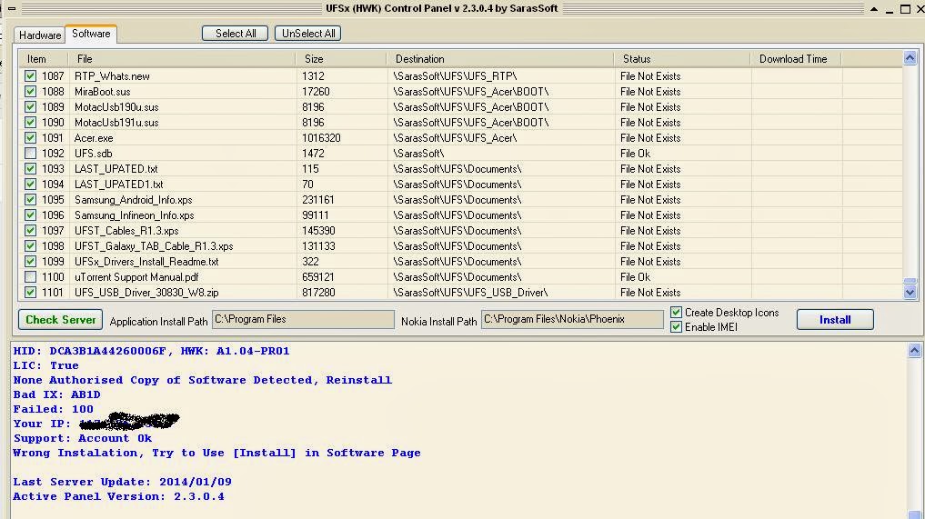Toggle checkbox for 1098 UFST_Galaxy_TAB_Cable_R1.3.xps
The image size is (925, 519).
point(30,246)
